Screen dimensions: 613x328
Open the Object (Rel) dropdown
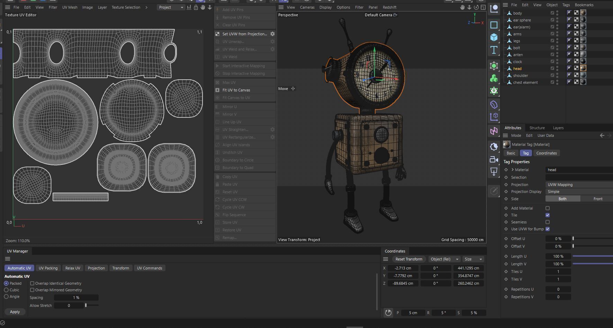(x=444, y=259)
